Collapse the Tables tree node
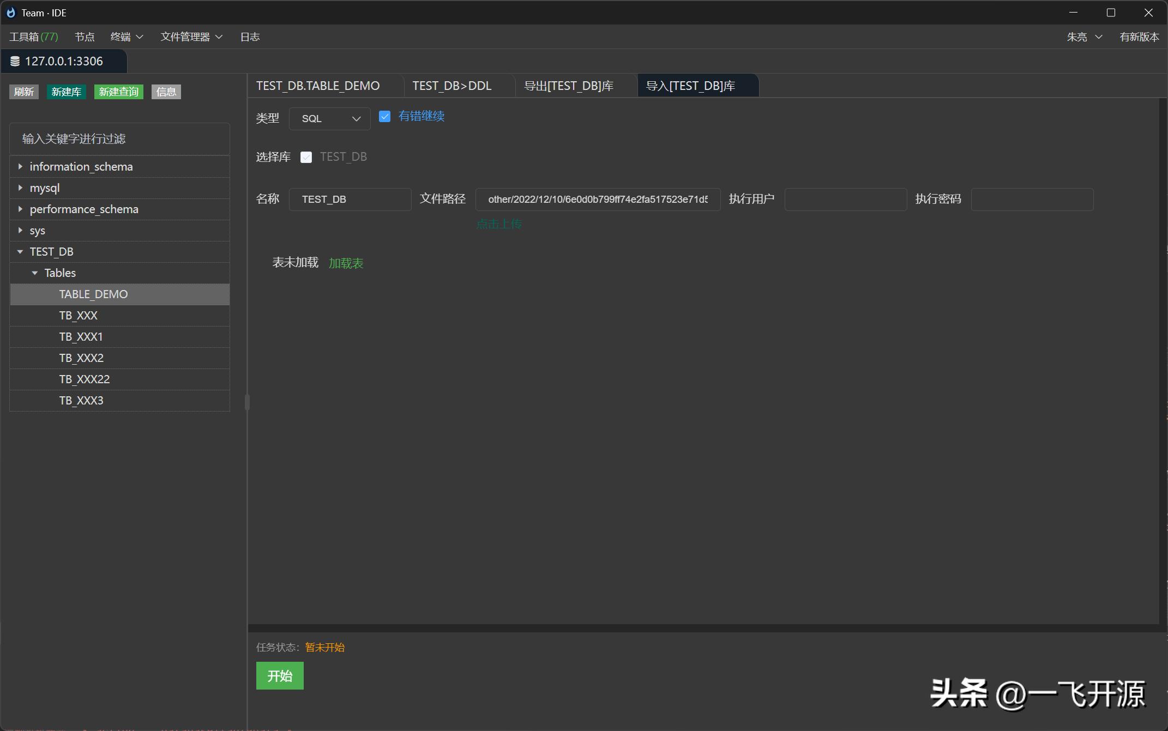The width and height of the screenshot is (1168, 731). tap(35, 273)
